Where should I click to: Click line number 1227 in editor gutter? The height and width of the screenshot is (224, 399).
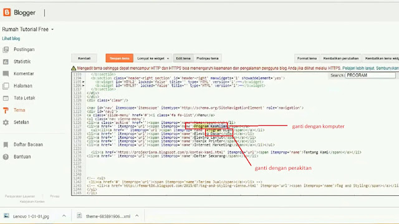77,126
